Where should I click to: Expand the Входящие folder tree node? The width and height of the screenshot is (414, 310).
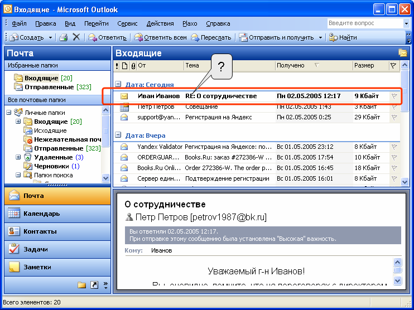pos(18,122)
